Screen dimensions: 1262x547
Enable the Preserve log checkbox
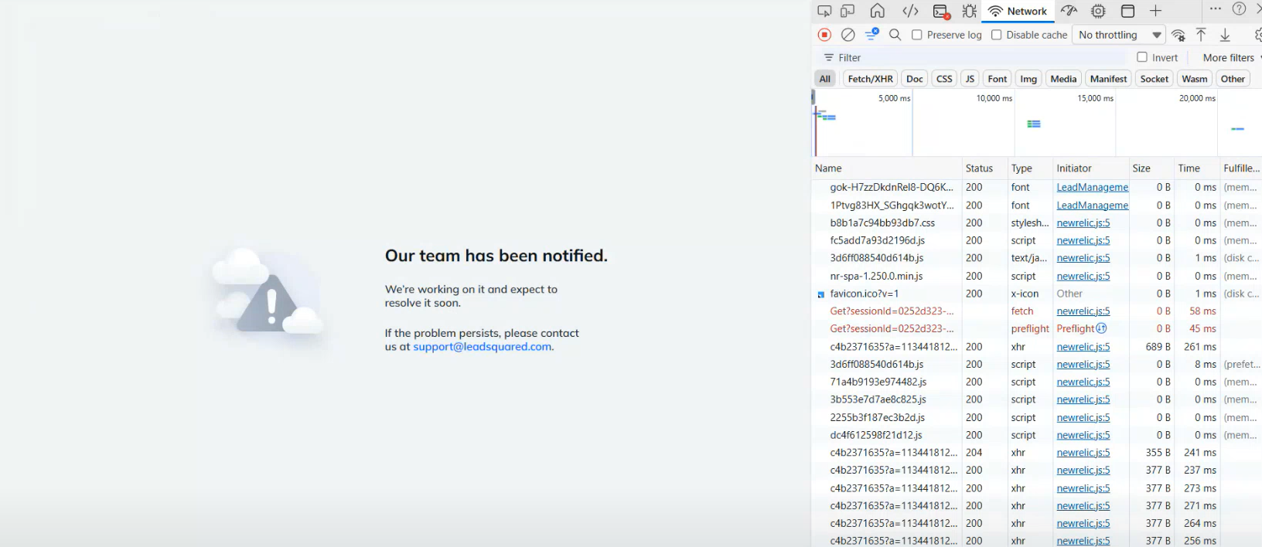coord(917,35)
